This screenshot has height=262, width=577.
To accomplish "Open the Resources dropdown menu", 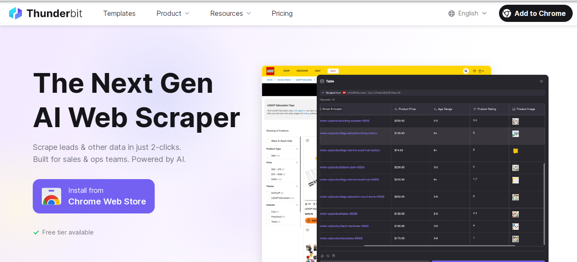I will tap(231, 13).
